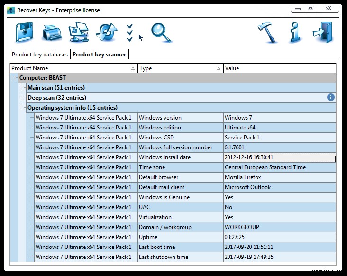Click the Windows version type cell
347x276 pixels.
180,118
